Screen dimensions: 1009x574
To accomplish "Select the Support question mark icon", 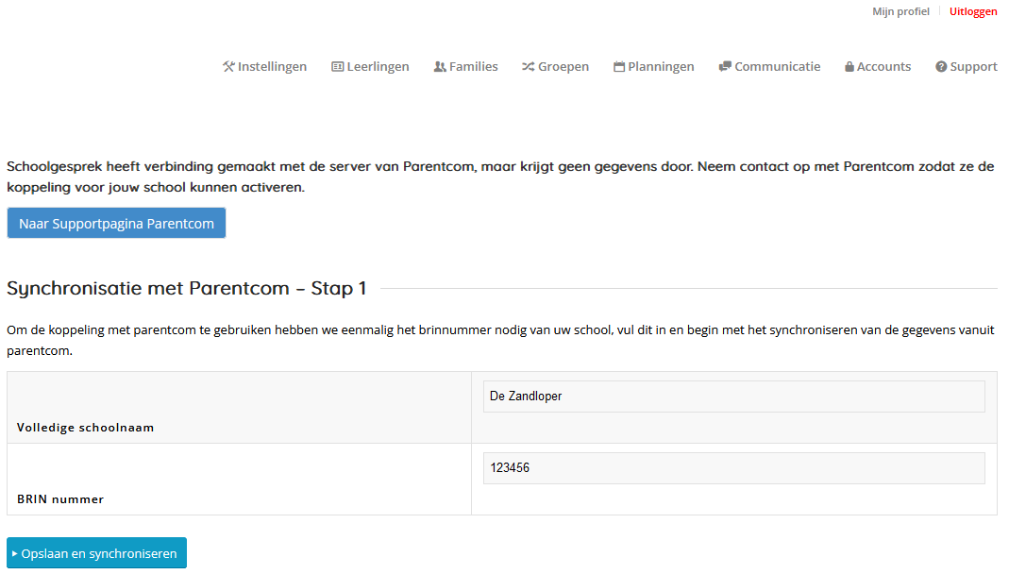I will pos(940,66).
